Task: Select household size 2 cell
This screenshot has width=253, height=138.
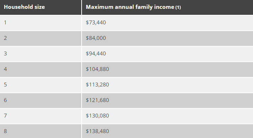Action: (x=40, y=38)
